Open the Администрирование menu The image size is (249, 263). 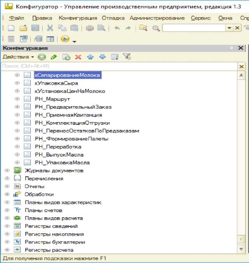pyautogui.click(x=157, y=18)
